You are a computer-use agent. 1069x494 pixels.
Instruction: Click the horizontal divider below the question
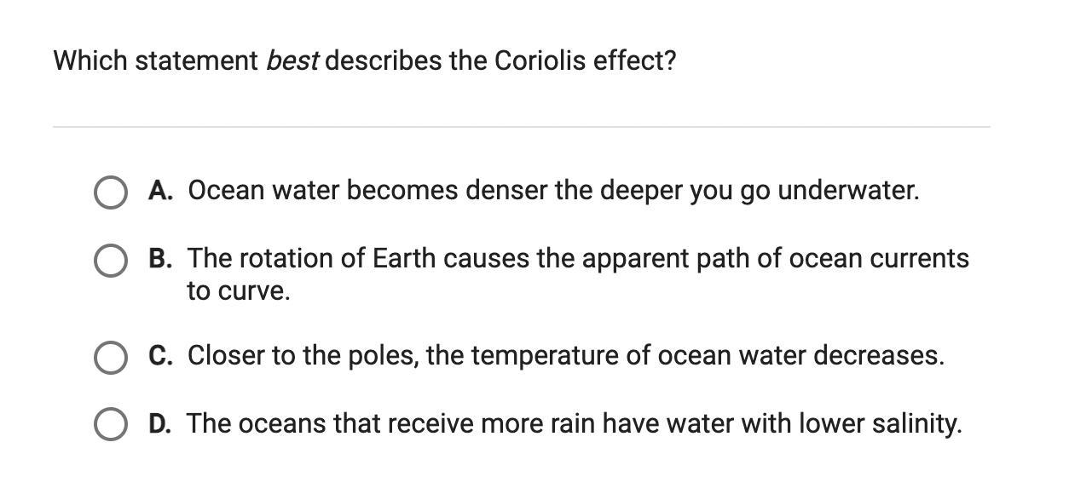tap(521, 127)
